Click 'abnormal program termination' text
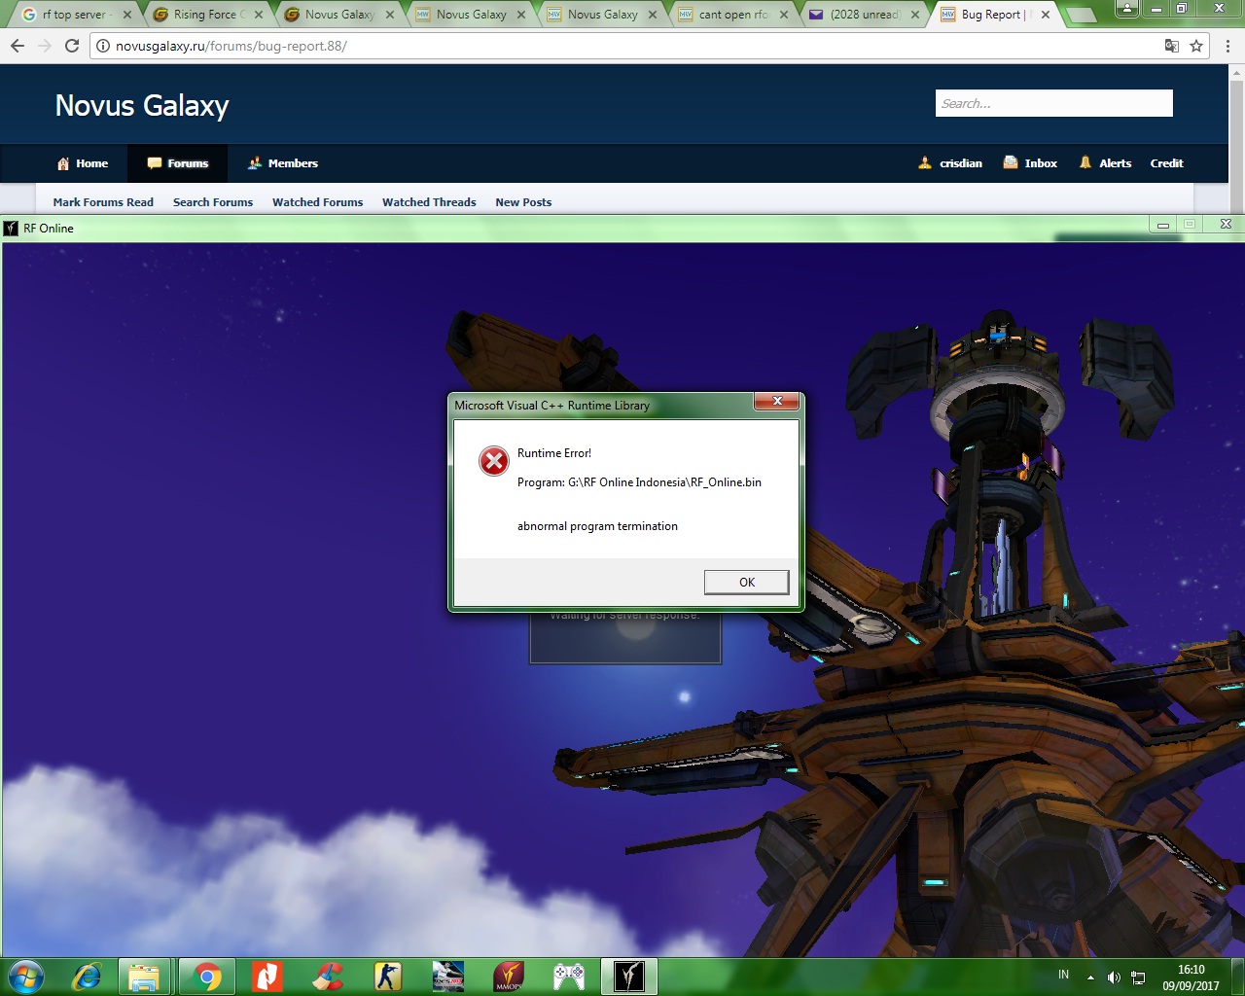The height and width of the screenshot is (996, 1245). tap(597, 526)
